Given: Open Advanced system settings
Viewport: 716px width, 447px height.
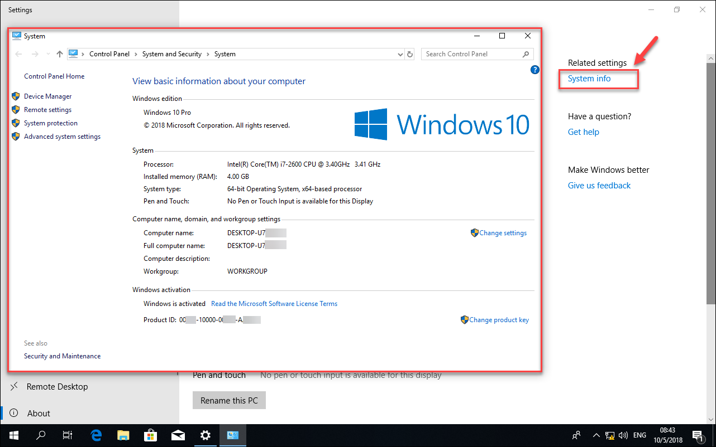Looking at the screenshot, I should 62,137.
